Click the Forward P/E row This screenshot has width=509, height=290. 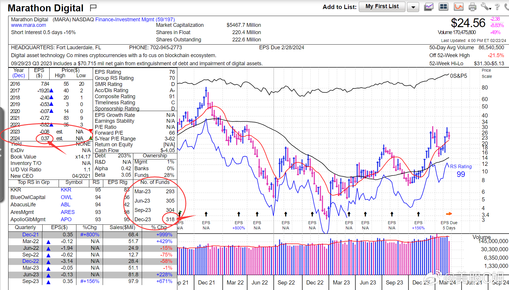pyautogui.click(x=135, y=133)
